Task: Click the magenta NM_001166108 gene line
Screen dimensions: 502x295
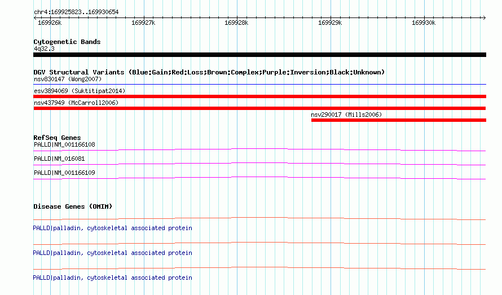Action: point(259,149)
